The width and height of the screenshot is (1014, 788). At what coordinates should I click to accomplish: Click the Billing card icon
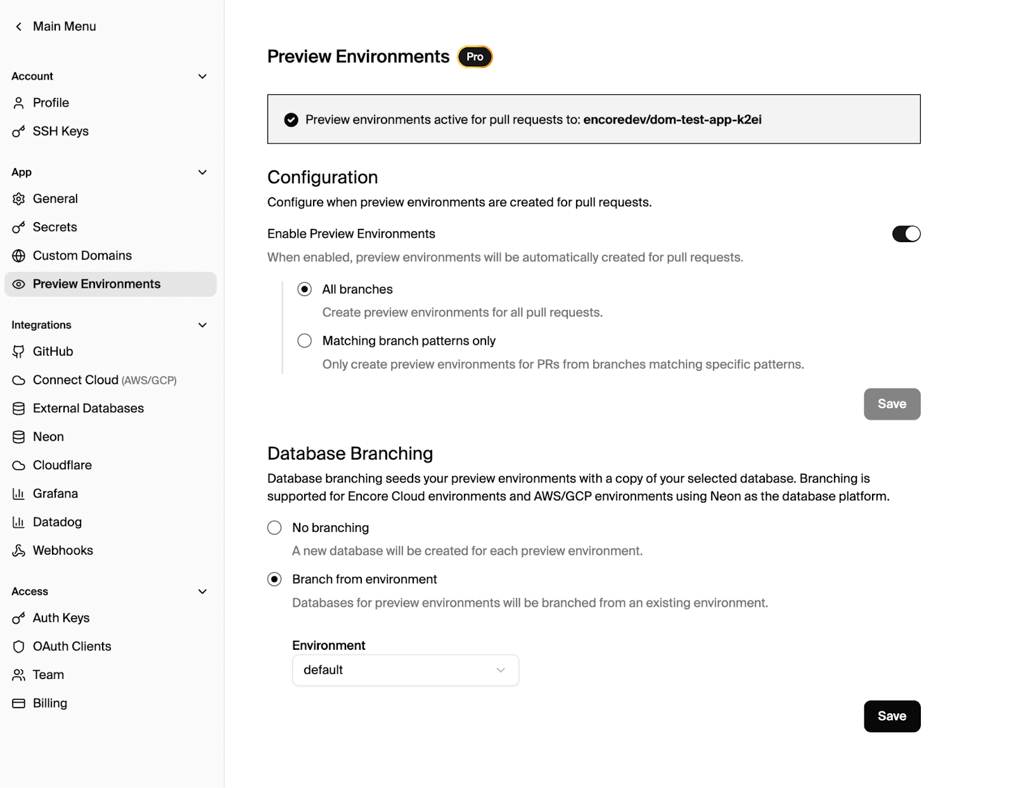tap(19, 704)
